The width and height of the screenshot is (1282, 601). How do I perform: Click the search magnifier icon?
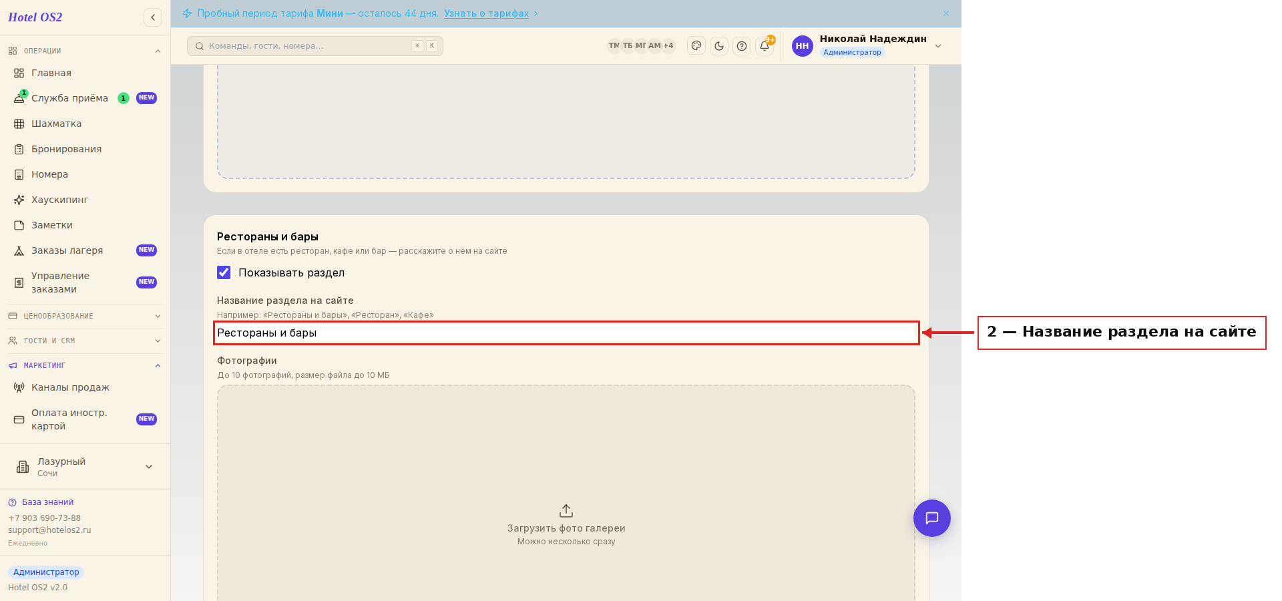coord(200,46)
